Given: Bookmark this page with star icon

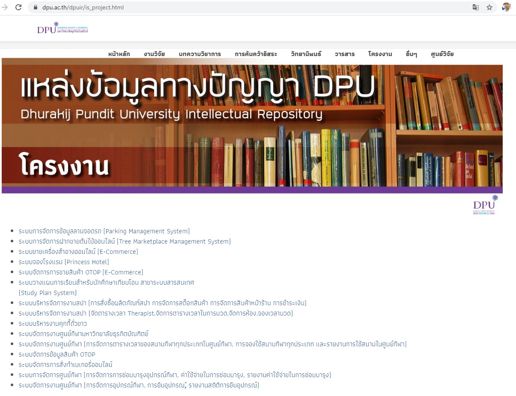Looking at the screenshot, I should (489, 7).
